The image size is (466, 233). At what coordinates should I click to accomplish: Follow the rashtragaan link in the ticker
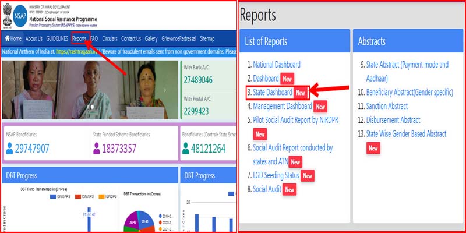(x=77, y=51)
